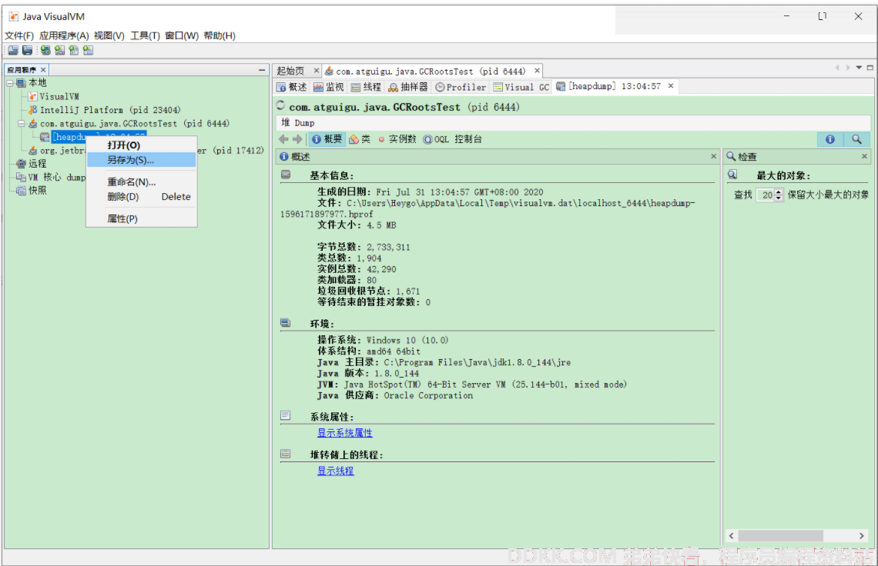
Task: Open the 帮助(H) menu
Action: (x=219, y=36)
